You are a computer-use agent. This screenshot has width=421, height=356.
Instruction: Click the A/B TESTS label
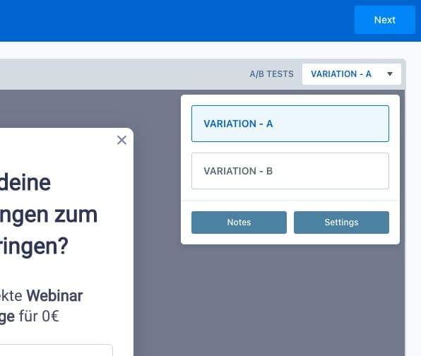[x=271, y=74]
